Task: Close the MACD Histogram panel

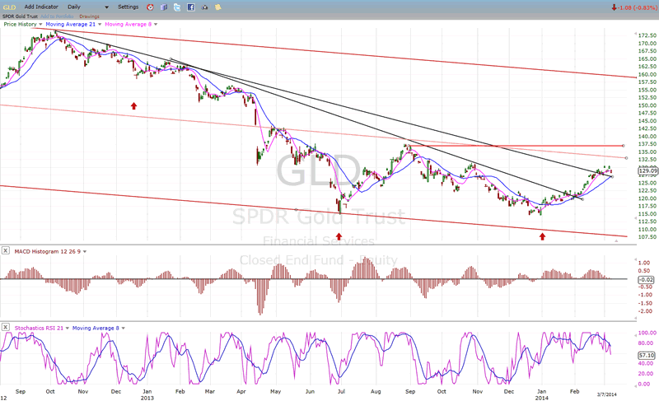Action: tap(6, 249)
